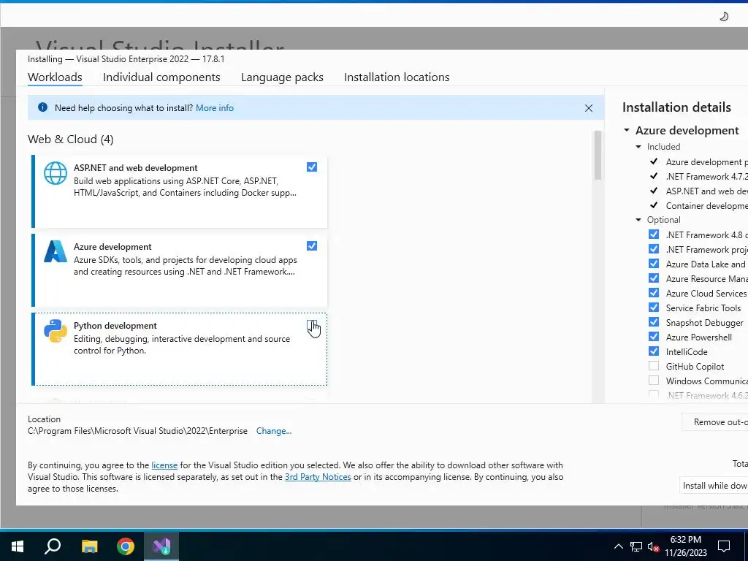The height and width of the screenshot is (561, 748).
Task: Click the workloads list vertical scrollbar
Action: point(598,156)
